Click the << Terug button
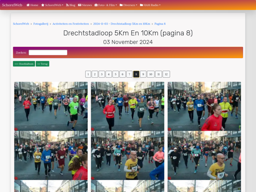 43,64
